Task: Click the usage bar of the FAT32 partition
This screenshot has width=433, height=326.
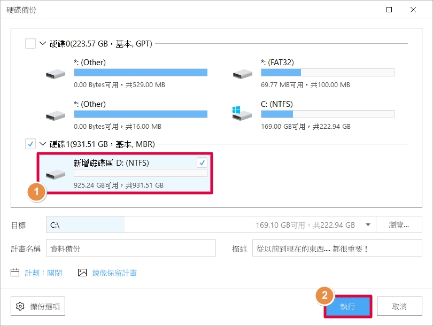Action: pos(328,73)
